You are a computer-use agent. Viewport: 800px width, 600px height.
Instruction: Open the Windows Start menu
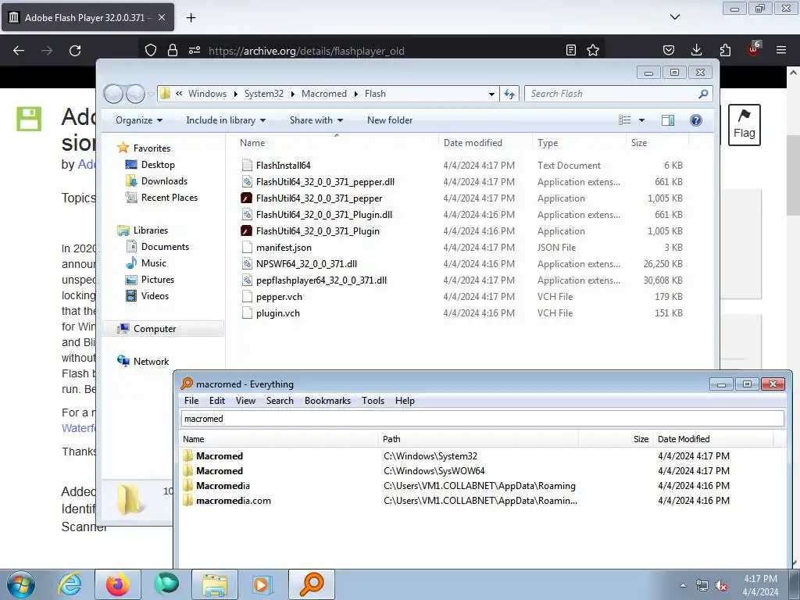pyautogui.click(x=21, y=584)
